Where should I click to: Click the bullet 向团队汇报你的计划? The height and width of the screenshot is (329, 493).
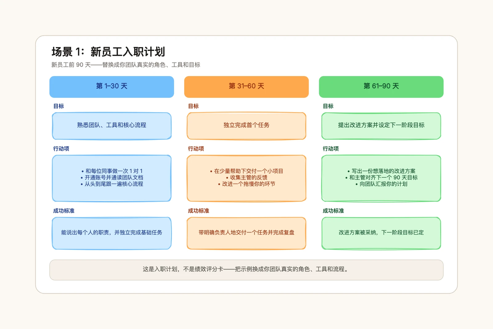pos(381,184)
